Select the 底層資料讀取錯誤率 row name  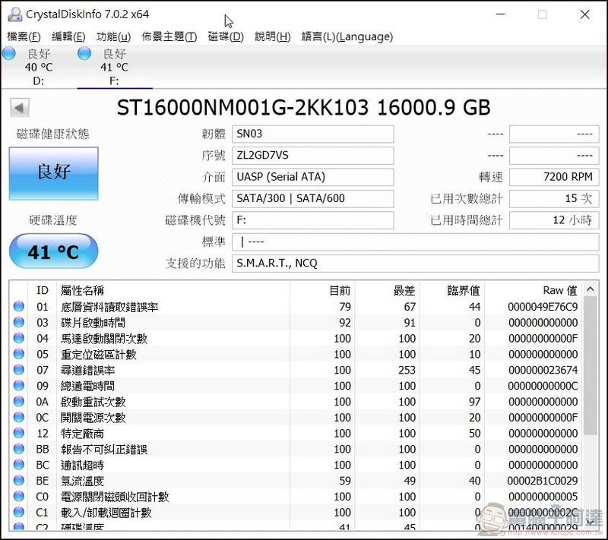click(109, 307)
